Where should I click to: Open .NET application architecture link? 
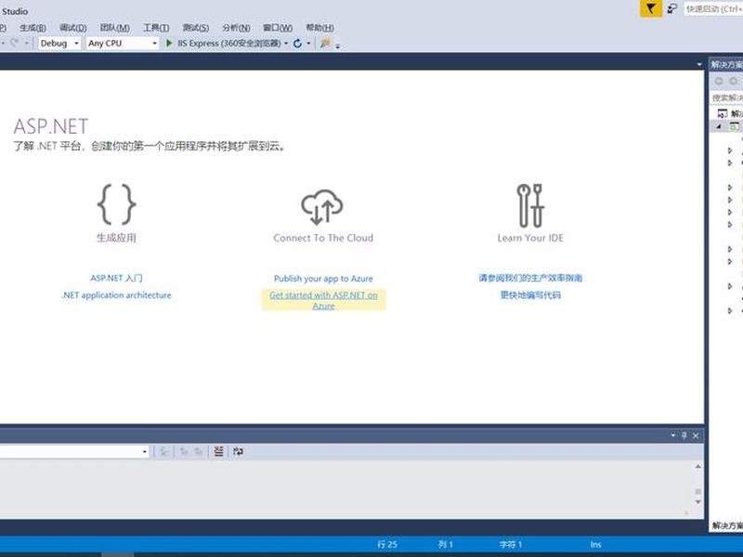117,295
